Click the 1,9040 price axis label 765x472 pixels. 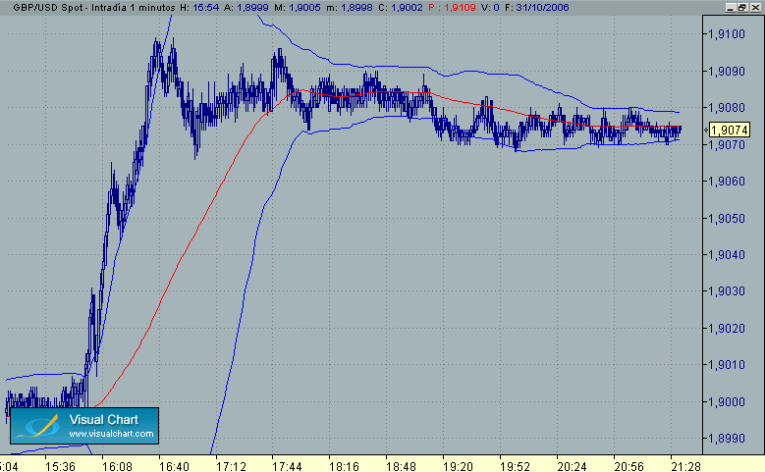[727, 254]
